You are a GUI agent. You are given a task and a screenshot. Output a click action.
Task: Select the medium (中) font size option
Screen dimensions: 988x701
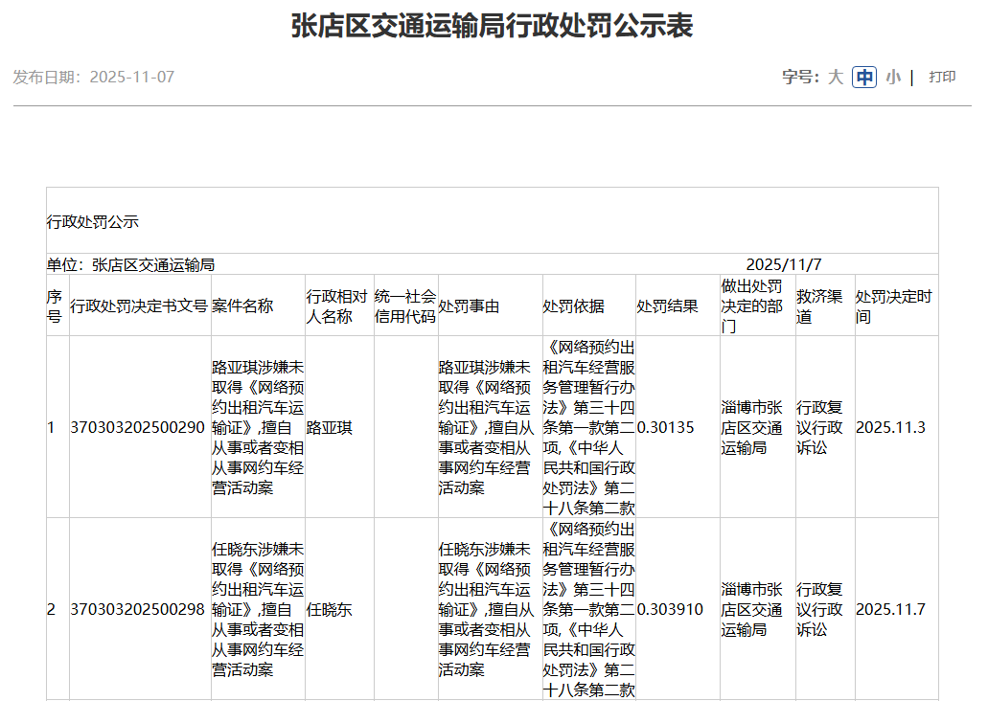coord(864,78)
